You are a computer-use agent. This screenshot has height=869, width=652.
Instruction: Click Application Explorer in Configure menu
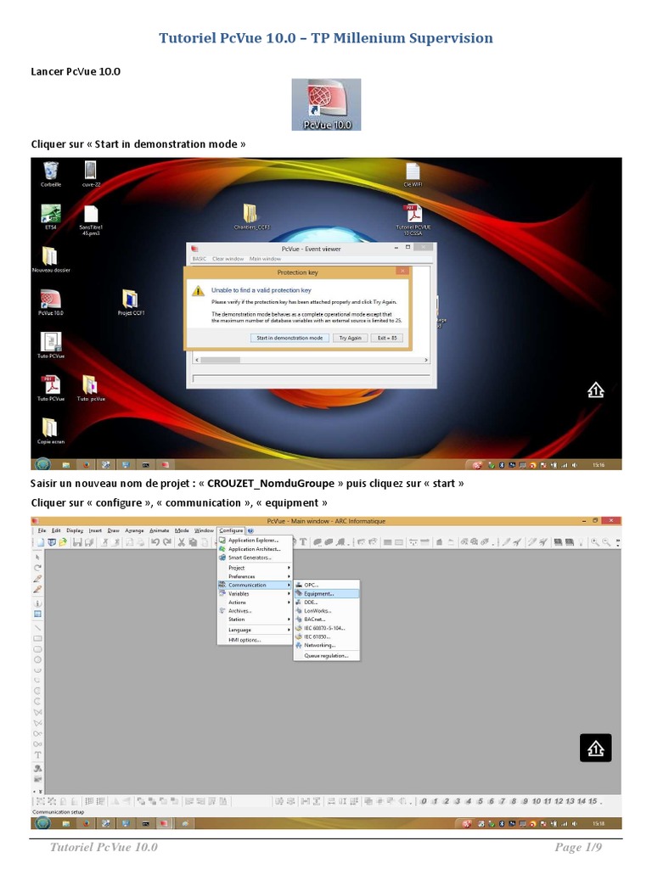(x=255, y=540)
